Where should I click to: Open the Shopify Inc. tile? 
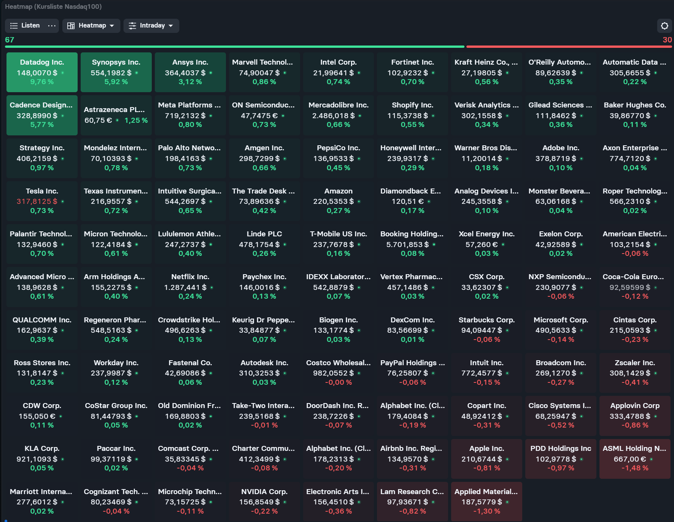pyautogui.click(x=413, y=115)
